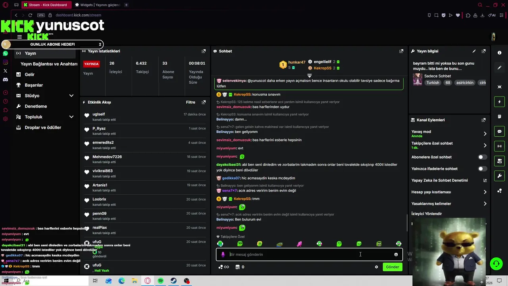Select Yayın in the sidebar

[x=45, y=53]
